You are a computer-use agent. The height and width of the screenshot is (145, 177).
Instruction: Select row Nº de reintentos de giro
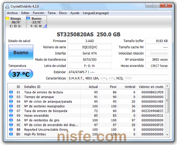(86, 120)
